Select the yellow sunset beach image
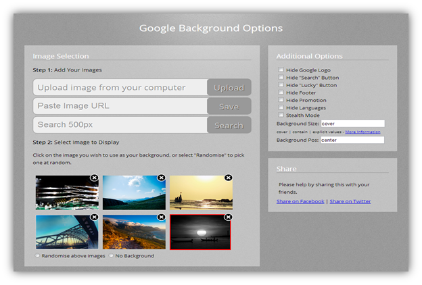422x285 pixels. pos(201,192)
